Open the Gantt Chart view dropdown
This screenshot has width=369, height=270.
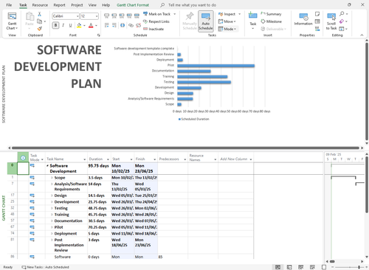click(x=12, y=21)
